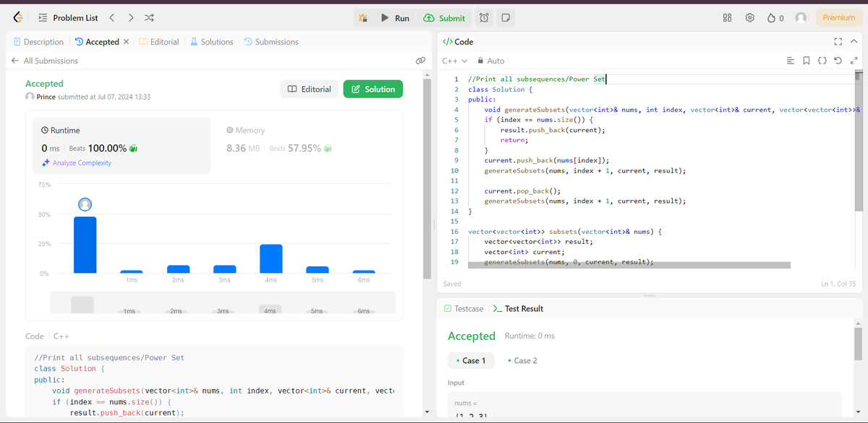Viewport: 868px width, 423px height.
Task: Open the settings gear icon
Action: [x=750, y=18]
